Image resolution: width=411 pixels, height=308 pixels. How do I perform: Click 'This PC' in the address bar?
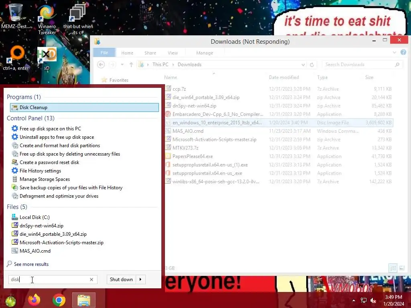[x=161, y=65]
